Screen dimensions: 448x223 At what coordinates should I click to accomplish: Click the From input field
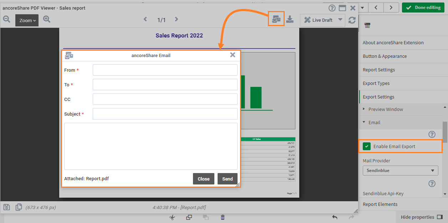tap(165, 70)
